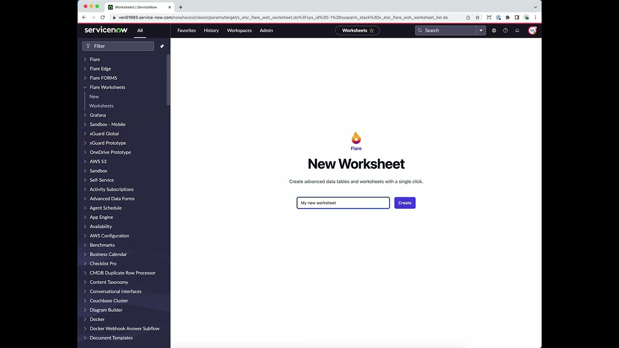Screen dimensions: 619x348
Task: Open the Favorites menu
Action: click(187, 30)
